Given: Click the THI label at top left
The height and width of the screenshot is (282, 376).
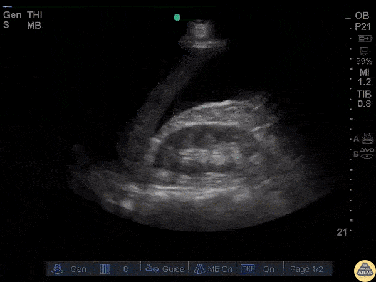Looking at the screenshot, I should 34,15.
